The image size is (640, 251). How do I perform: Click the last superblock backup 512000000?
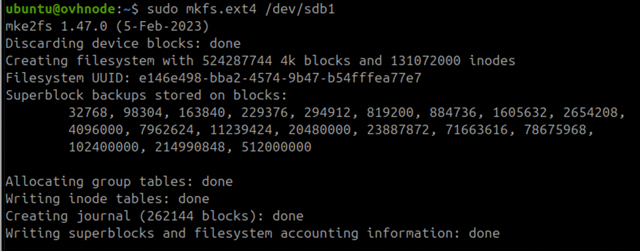(276, 147)
